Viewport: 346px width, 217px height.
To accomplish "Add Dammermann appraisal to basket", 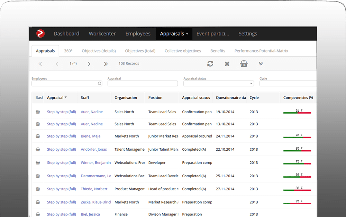I will [38, 176].
